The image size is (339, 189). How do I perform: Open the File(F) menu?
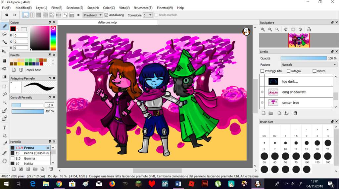click(6, 8)
